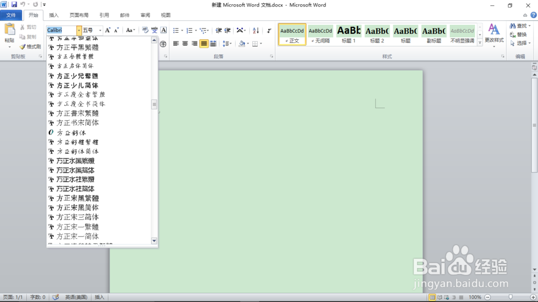Open the Font name dropdown arrow
Screen dimensions: 538x302
(79, 30)
